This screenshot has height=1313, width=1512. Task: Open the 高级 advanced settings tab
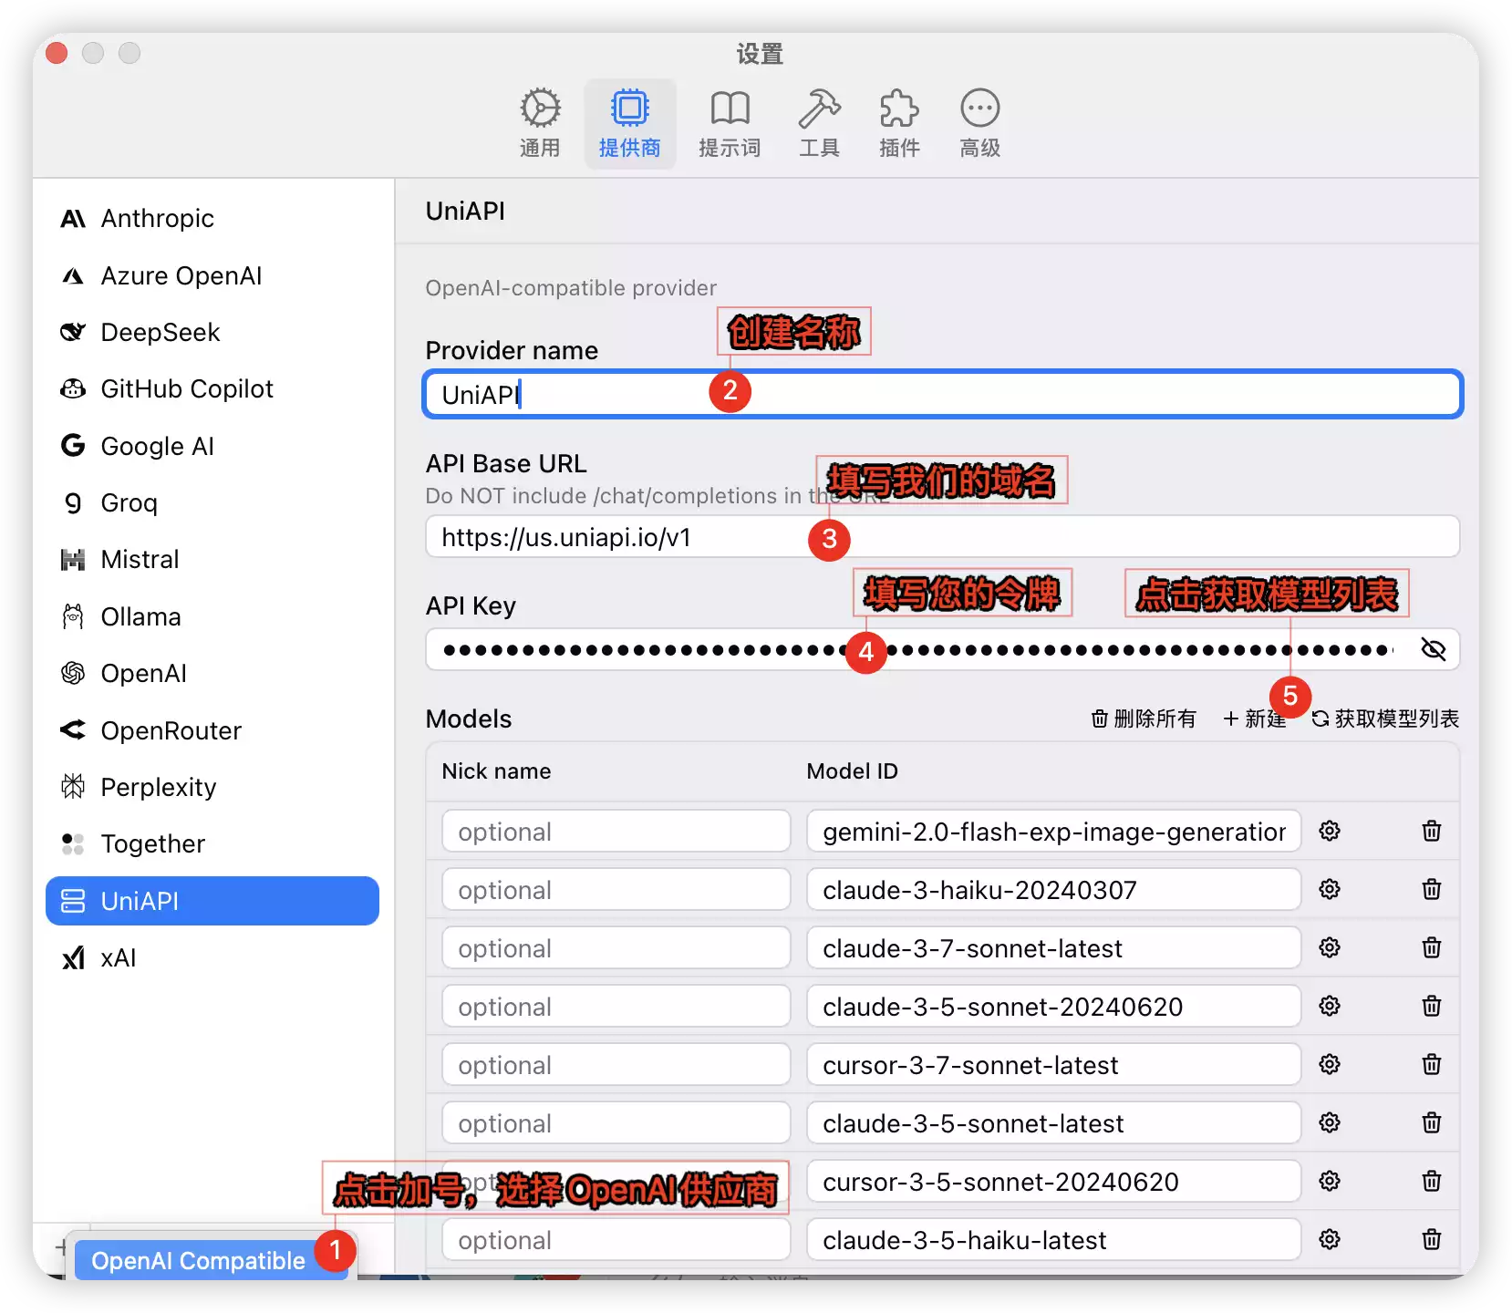979,124
